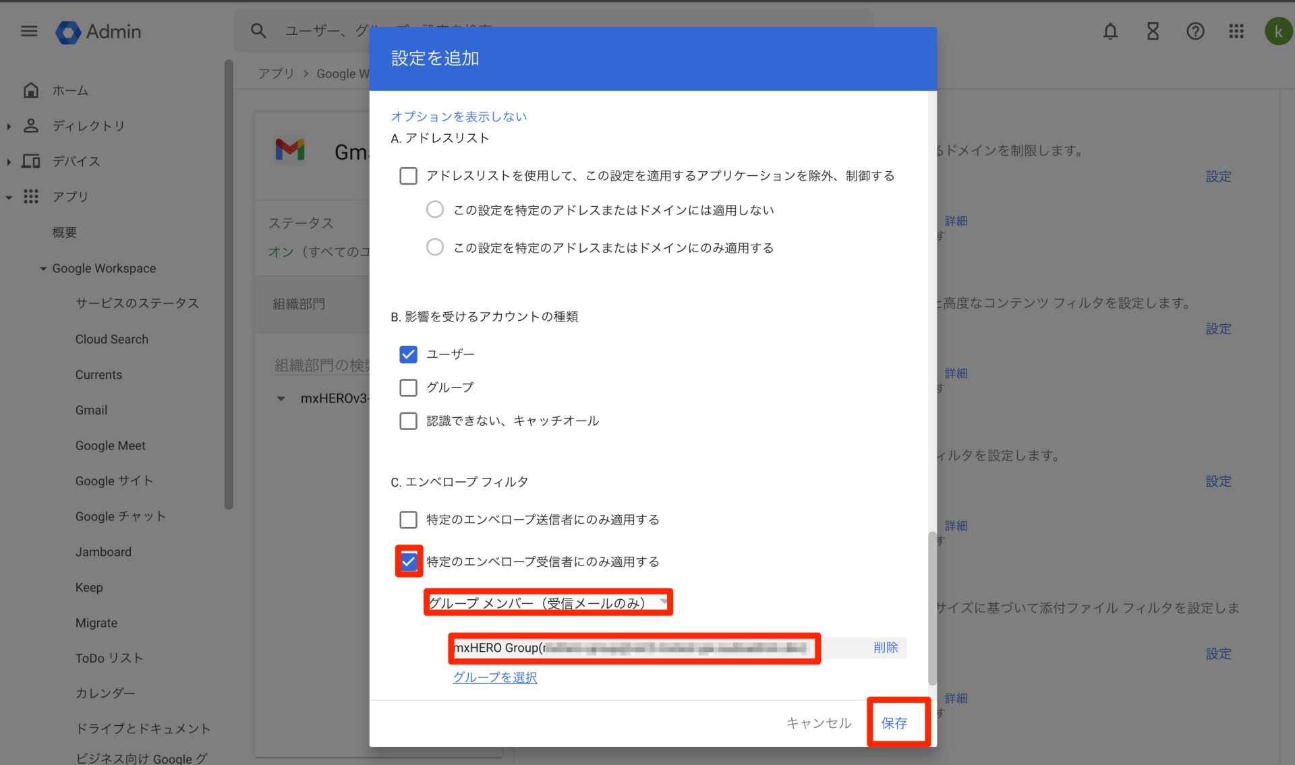Uncheck the ユーザー checkbox
Viewport: 1295px width, 765px height.
coord(408,354)
